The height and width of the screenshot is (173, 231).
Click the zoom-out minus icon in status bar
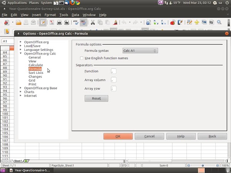pos(189,165)
